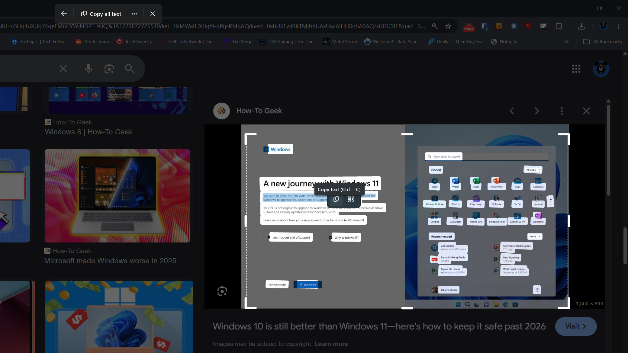Viewport: 628px width, 353px height.
Task: Open the Windows logo money thumbnail at bottom
Action: click(x=119, y=317)
